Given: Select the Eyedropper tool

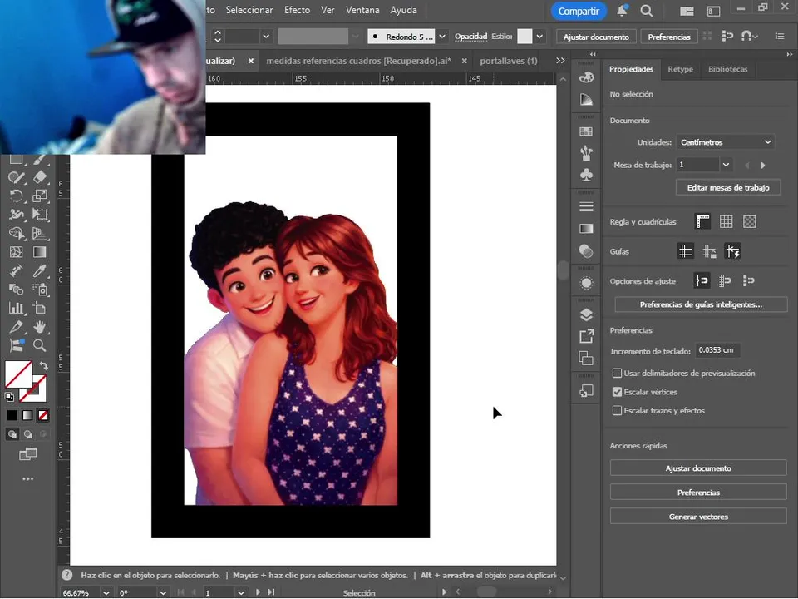Looking at the screenshot, I should tap(40, 271).
